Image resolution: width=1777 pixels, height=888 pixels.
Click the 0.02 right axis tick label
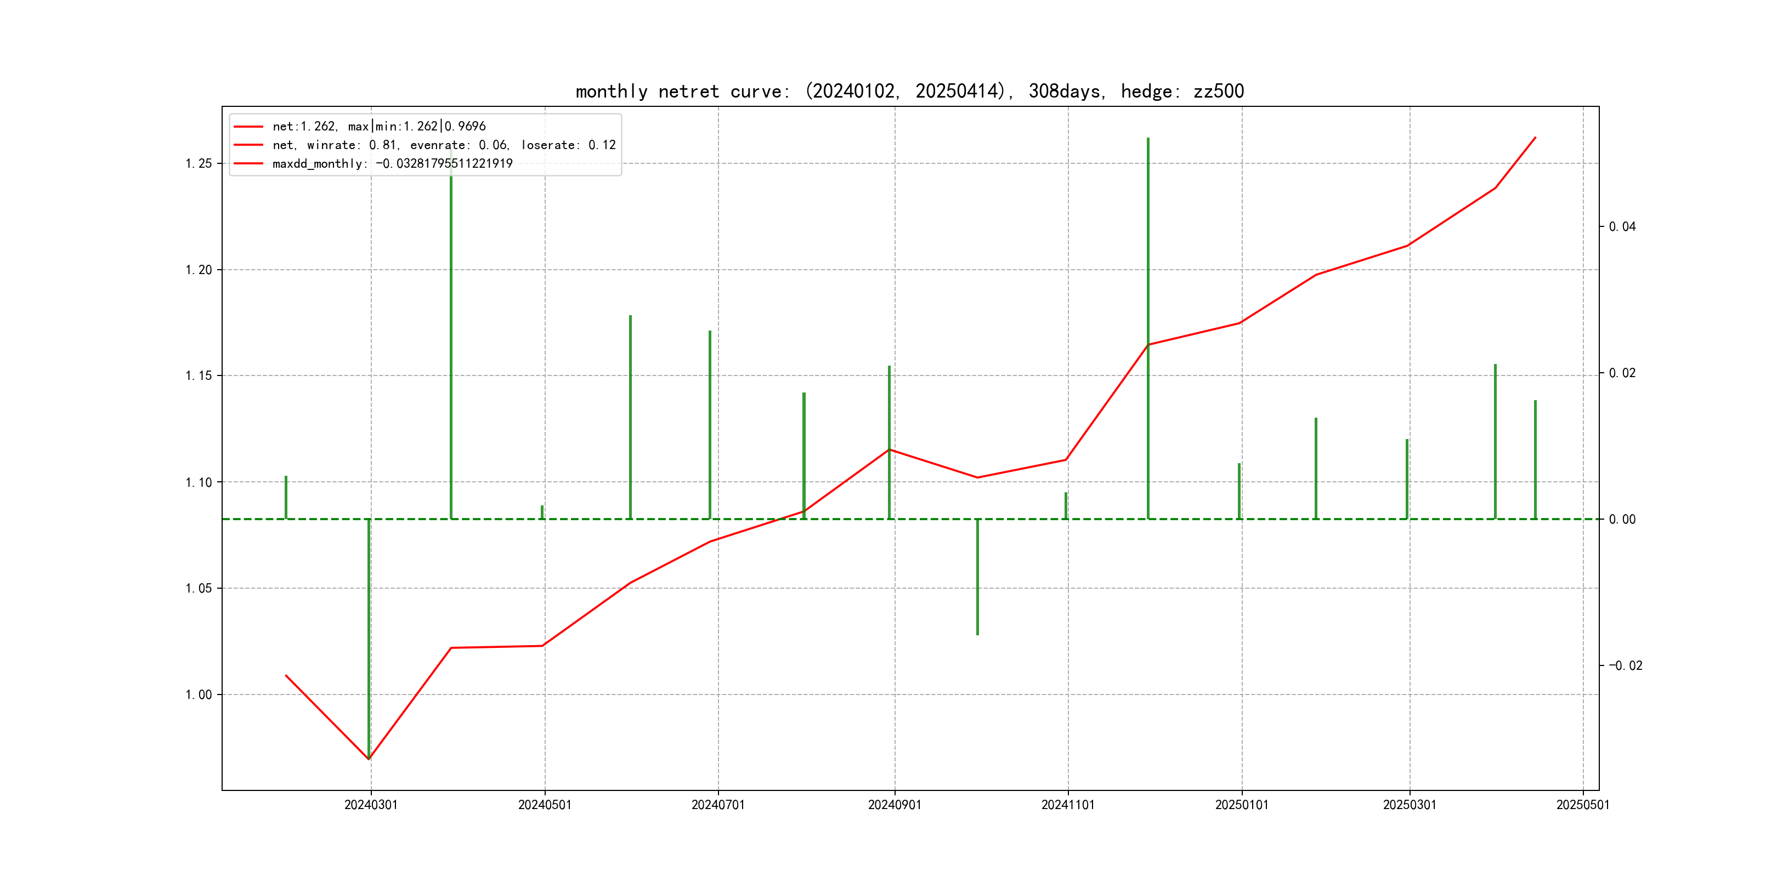pyautogui.click(x=1622, y=373)
